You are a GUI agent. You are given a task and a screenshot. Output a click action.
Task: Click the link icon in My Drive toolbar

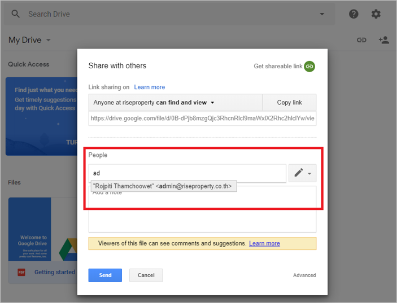(361, 40)
